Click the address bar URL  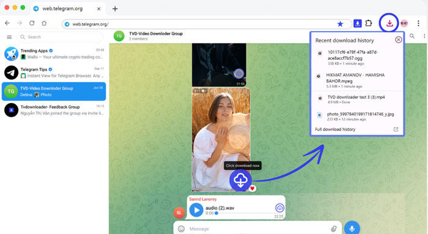coord(90,24)
